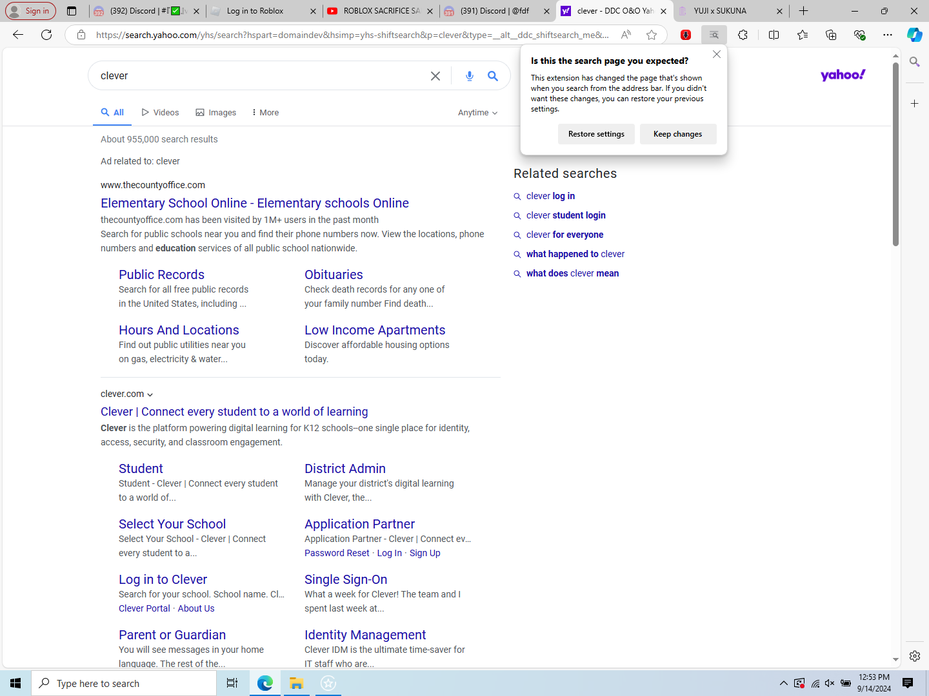This screenshot has height=696, width=929.
Task: Click Restore settings button
Action: (596, 134)
